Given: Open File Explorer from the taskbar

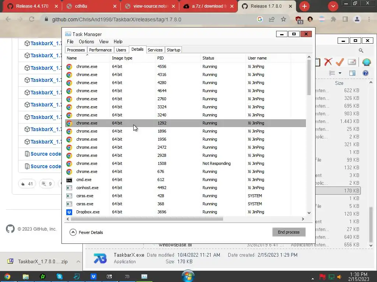Looking at the screenshot, I should pyautogui.click(x=26, y=277).
